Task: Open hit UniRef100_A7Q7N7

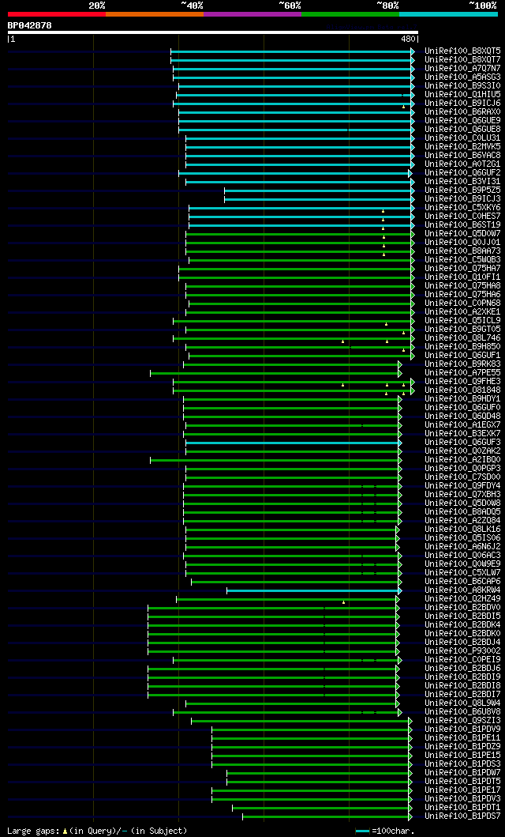Action: point(462,68)
